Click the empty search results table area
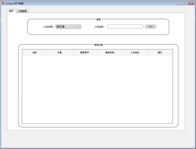The width and height of the screenshot is (196, 149). tap(97, 90)
